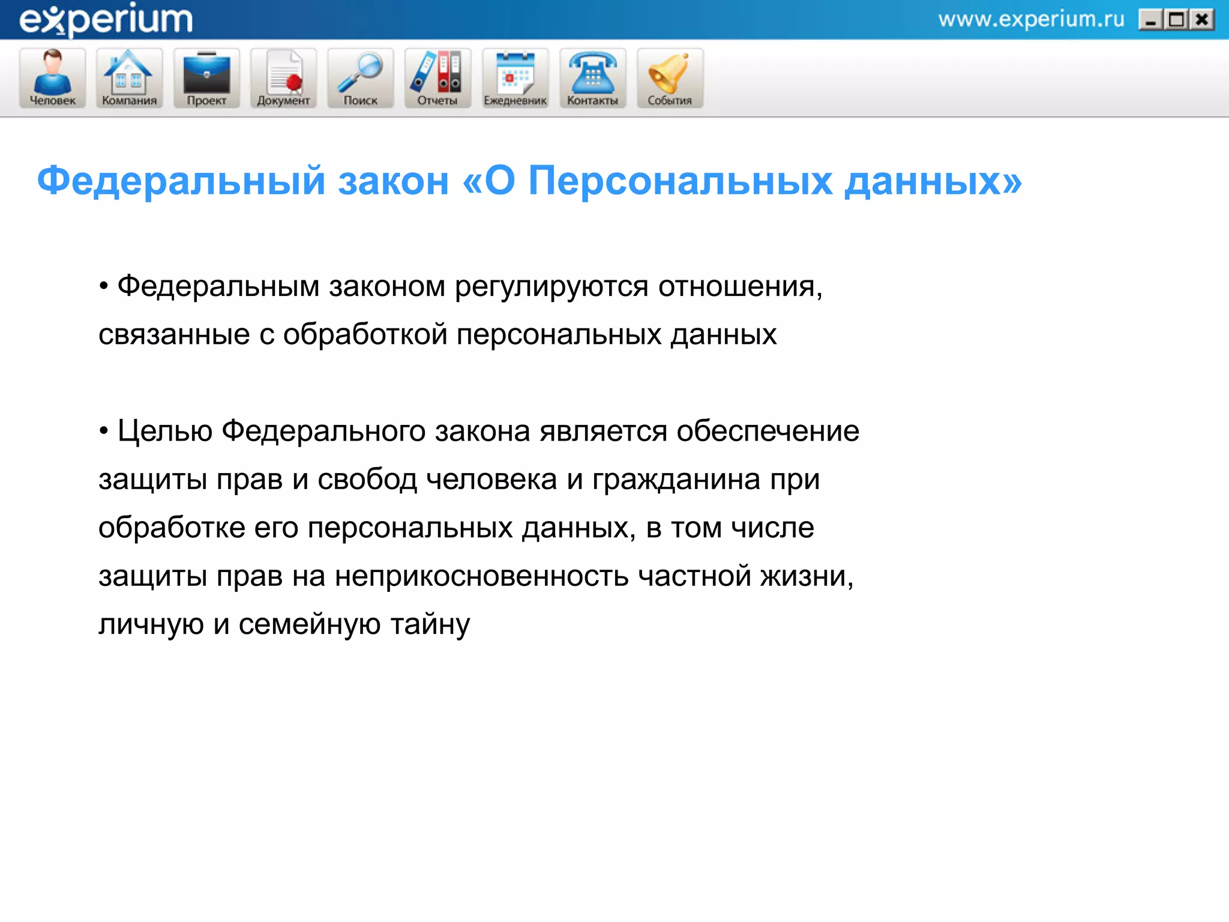The image size is (1229, 922).
Task: Open the Компания house icon
Action: pos(129,73)
